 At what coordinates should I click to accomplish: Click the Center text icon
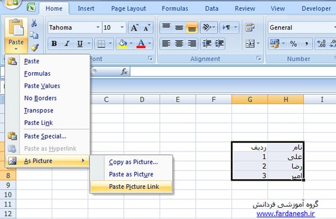point(179,44)
